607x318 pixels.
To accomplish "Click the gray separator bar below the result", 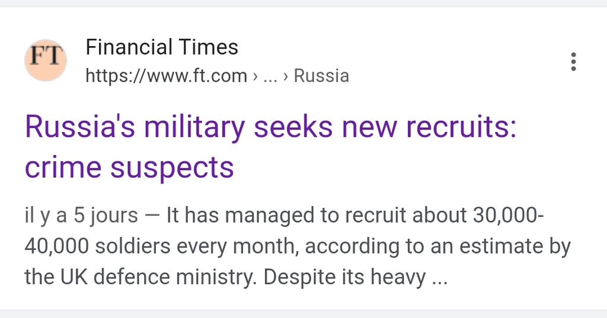I will coord(303,314).
